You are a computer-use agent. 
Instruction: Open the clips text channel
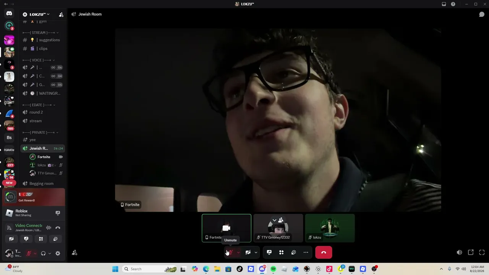click(42, 49)
